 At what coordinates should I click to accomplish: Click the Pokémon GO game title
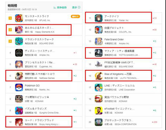pos(32,85)
